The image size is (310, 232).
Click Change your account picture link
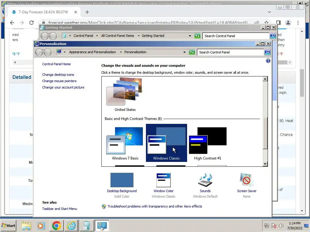[x=63, y=87]
